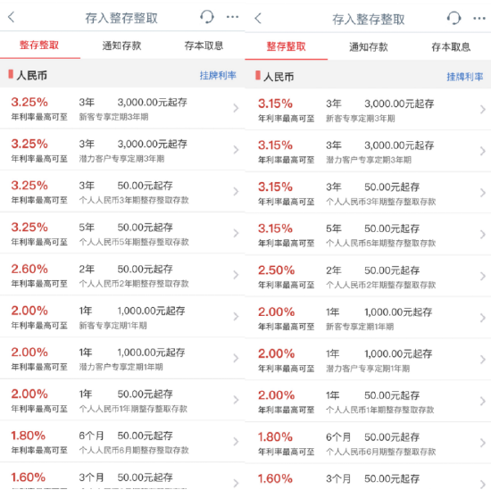The width and height of the screenshot is (491, 490).
Task: Expand chevron of 3.25% 新客专享定期3年期 row
Action: [x=236, y=108]
